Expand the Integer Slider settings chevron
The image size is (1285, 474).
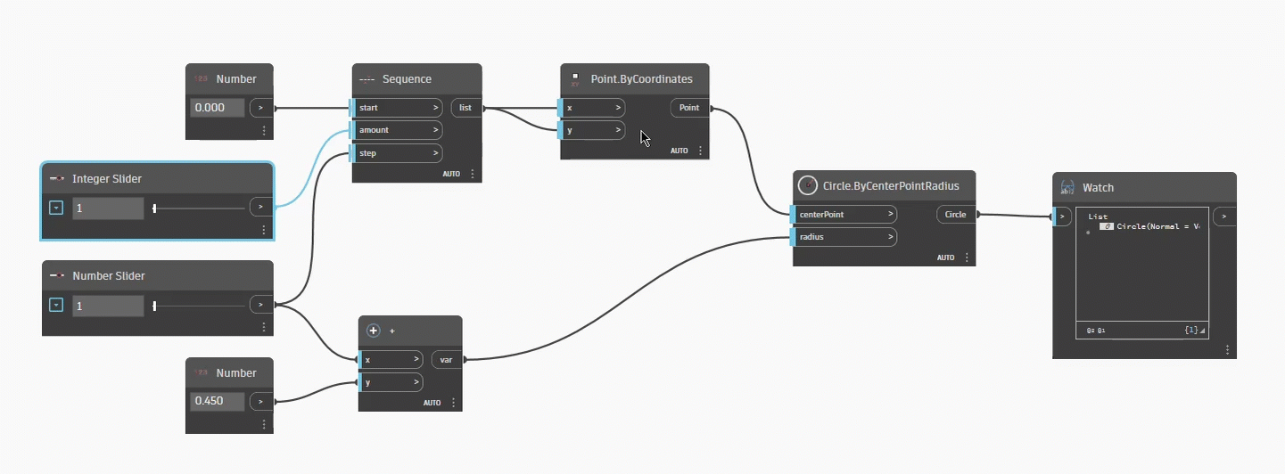tap(56, 208)
